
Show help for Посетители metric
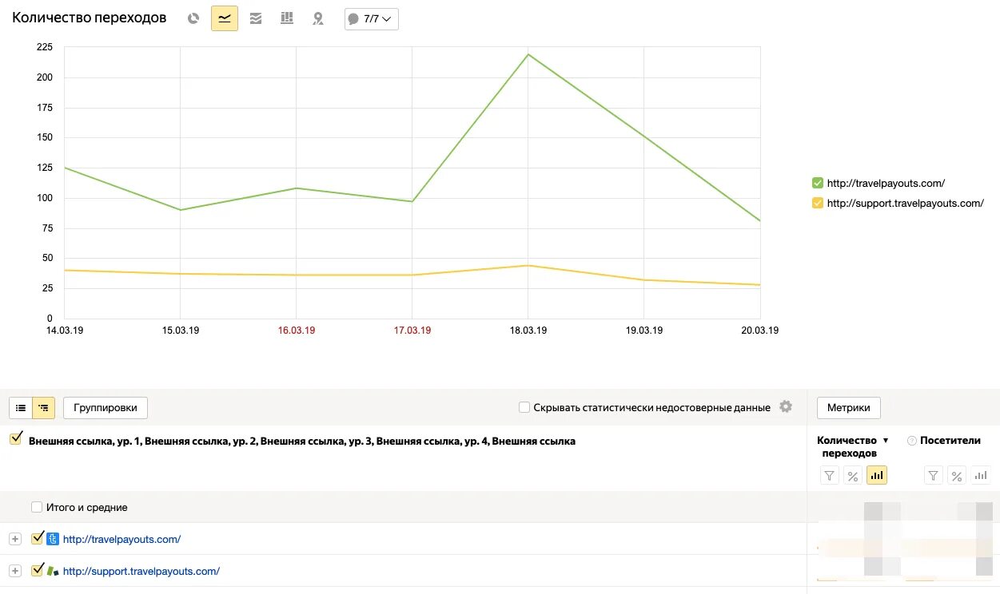[x=912, y=441]
